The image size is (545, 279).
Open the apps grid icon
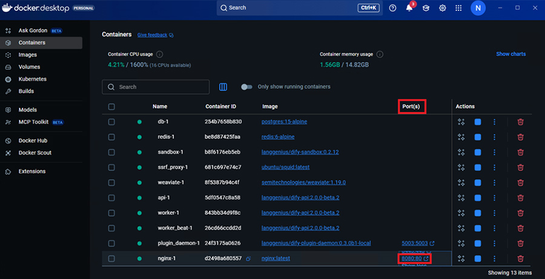(458, 8)
